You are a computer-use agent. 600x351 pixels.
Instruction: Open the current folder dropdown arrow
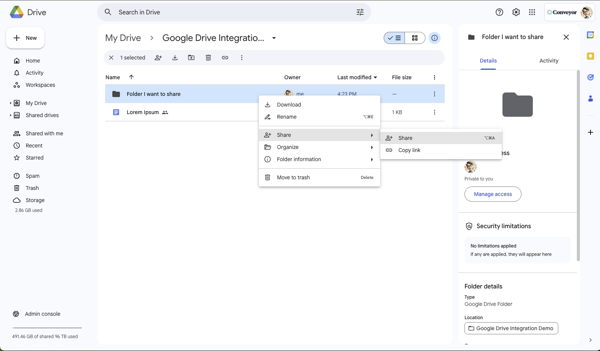274,38
